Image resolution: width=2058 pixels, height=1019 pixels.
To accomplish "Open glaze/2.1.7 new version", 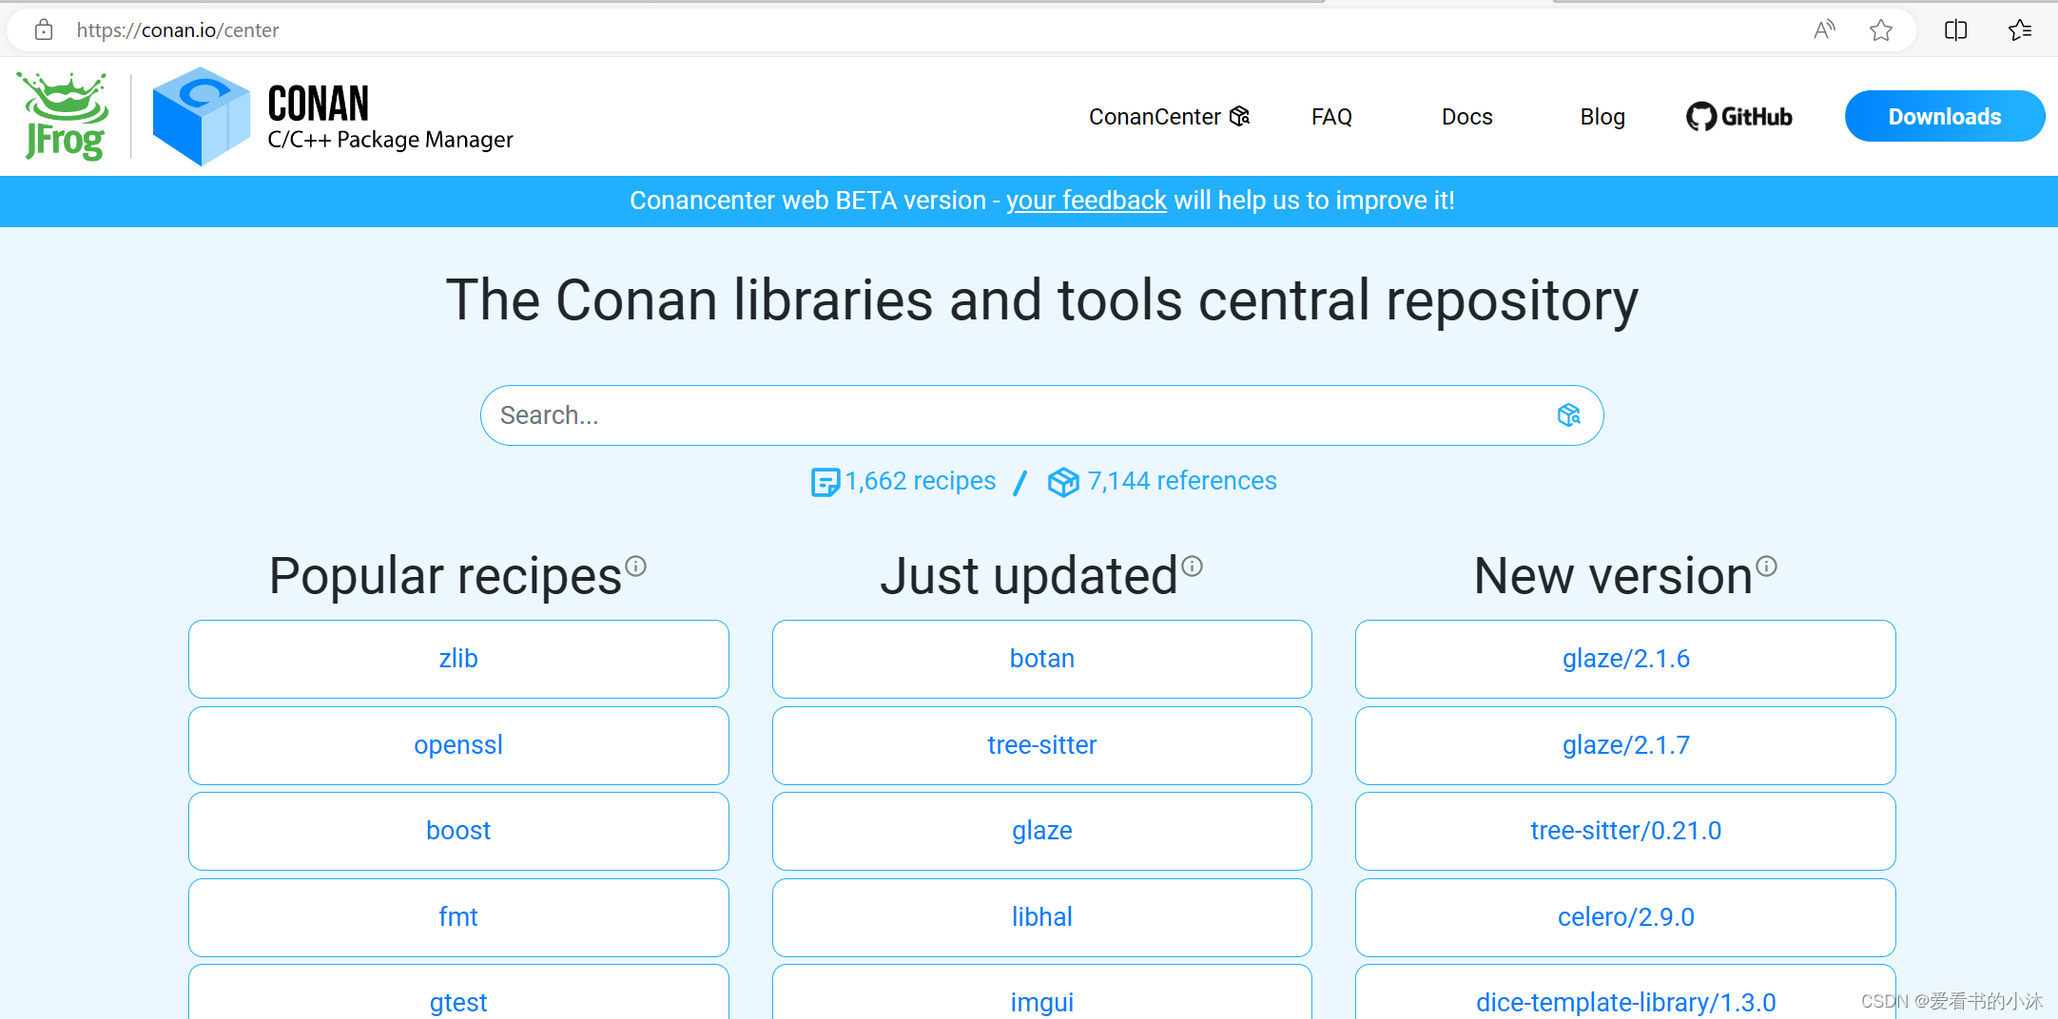I will tap(1626, 745).
